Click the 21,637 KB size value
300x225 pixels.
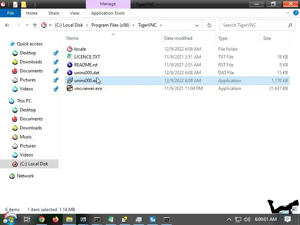point(278,88)
